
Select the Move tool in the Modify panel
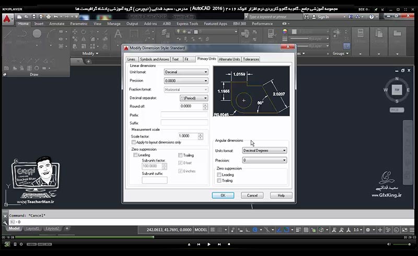coord(75,32)
